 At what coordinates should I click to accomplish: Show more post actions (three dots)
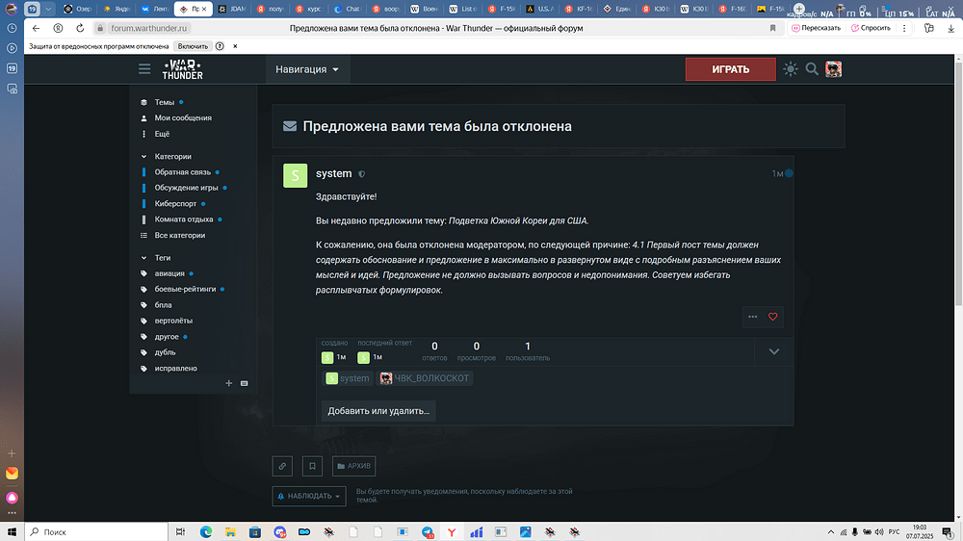click(753, 317)
